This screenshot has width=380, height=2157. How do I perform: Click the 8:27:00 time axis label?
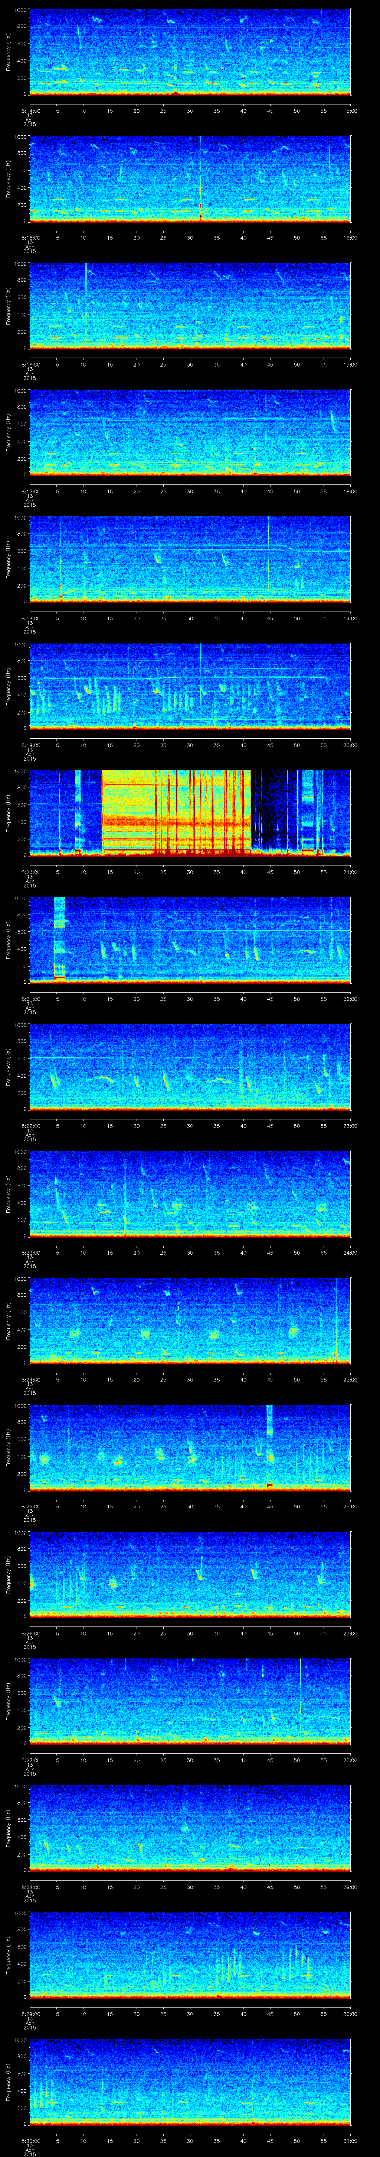pyautogui.click(x=30, y=1759)
